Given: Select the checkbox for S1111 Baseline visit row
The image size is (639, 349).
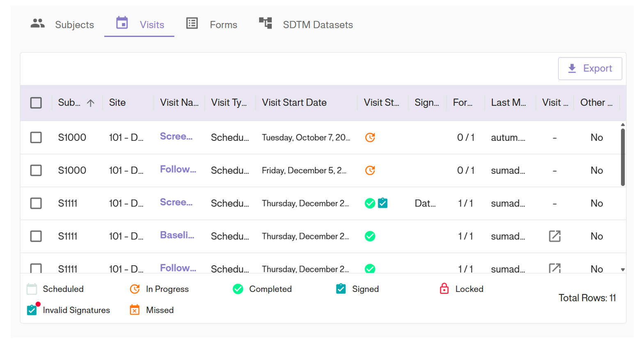Looking at the screenshot, I should pos(36,236).
